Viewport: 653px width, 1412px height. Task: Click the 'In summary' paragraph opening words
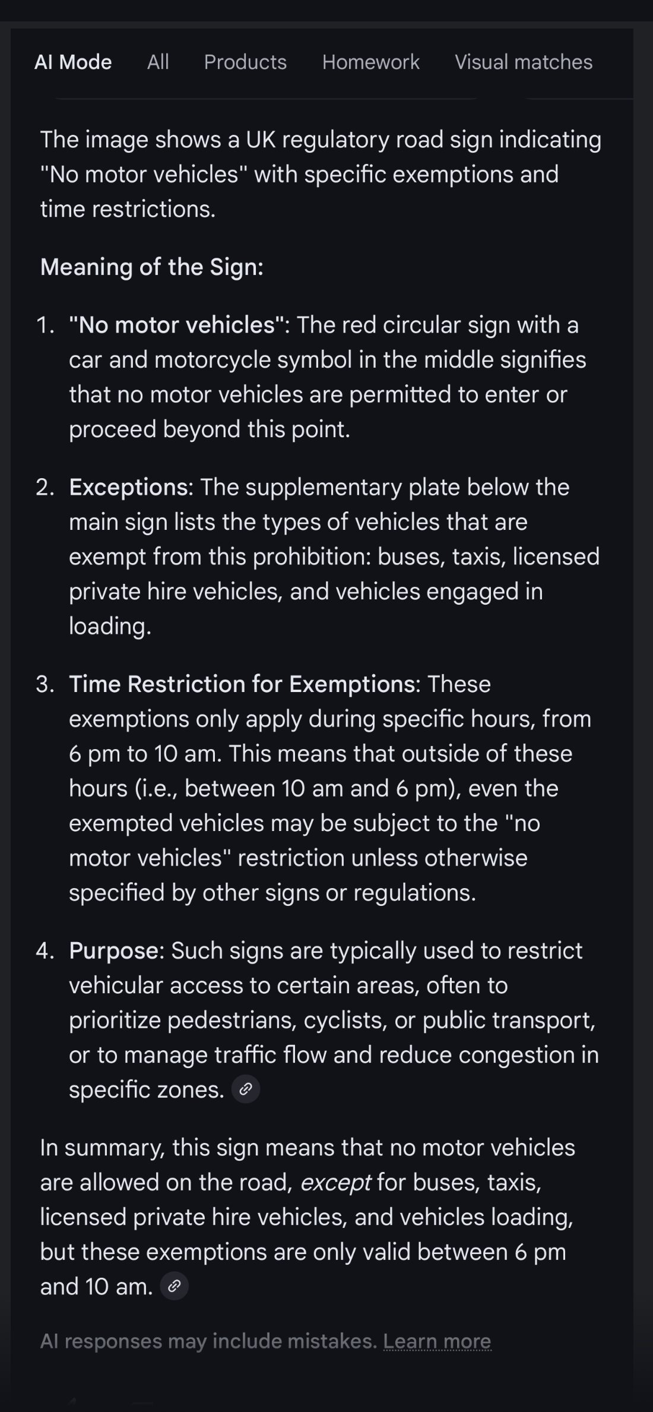[x=102, y=1147]
